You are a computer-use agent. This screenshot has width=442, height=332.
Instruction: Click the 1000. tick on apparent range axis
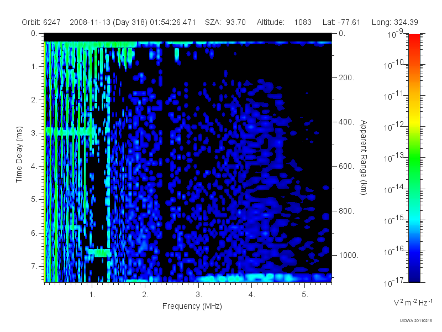[349, 255]
